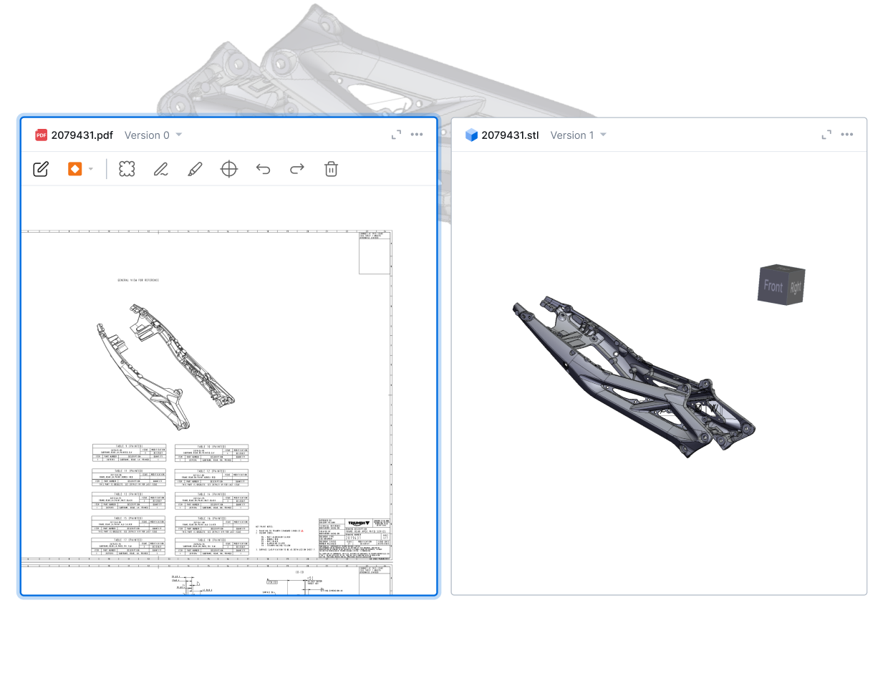The image size is (888, 686).
Task: Click Front face of the view cube
Action: click(773, 286)
